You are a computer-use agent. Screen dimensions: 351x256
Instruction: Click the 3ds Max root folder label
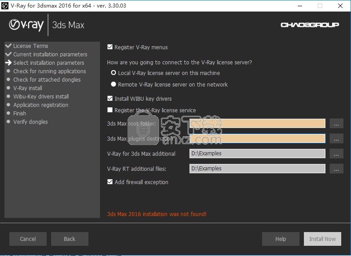click(132, 123)
